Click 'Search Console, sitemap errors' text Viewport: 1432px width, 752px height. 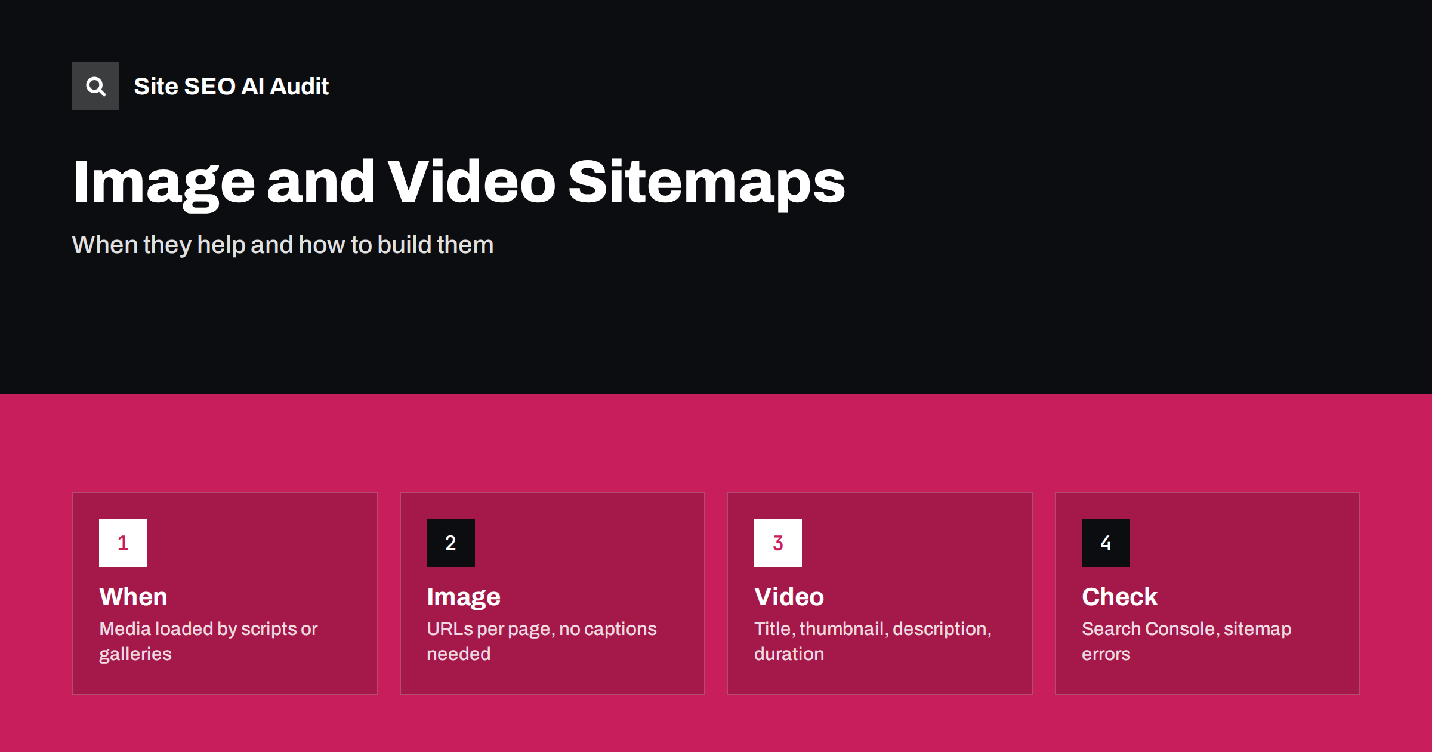(x=1187, y=642)
